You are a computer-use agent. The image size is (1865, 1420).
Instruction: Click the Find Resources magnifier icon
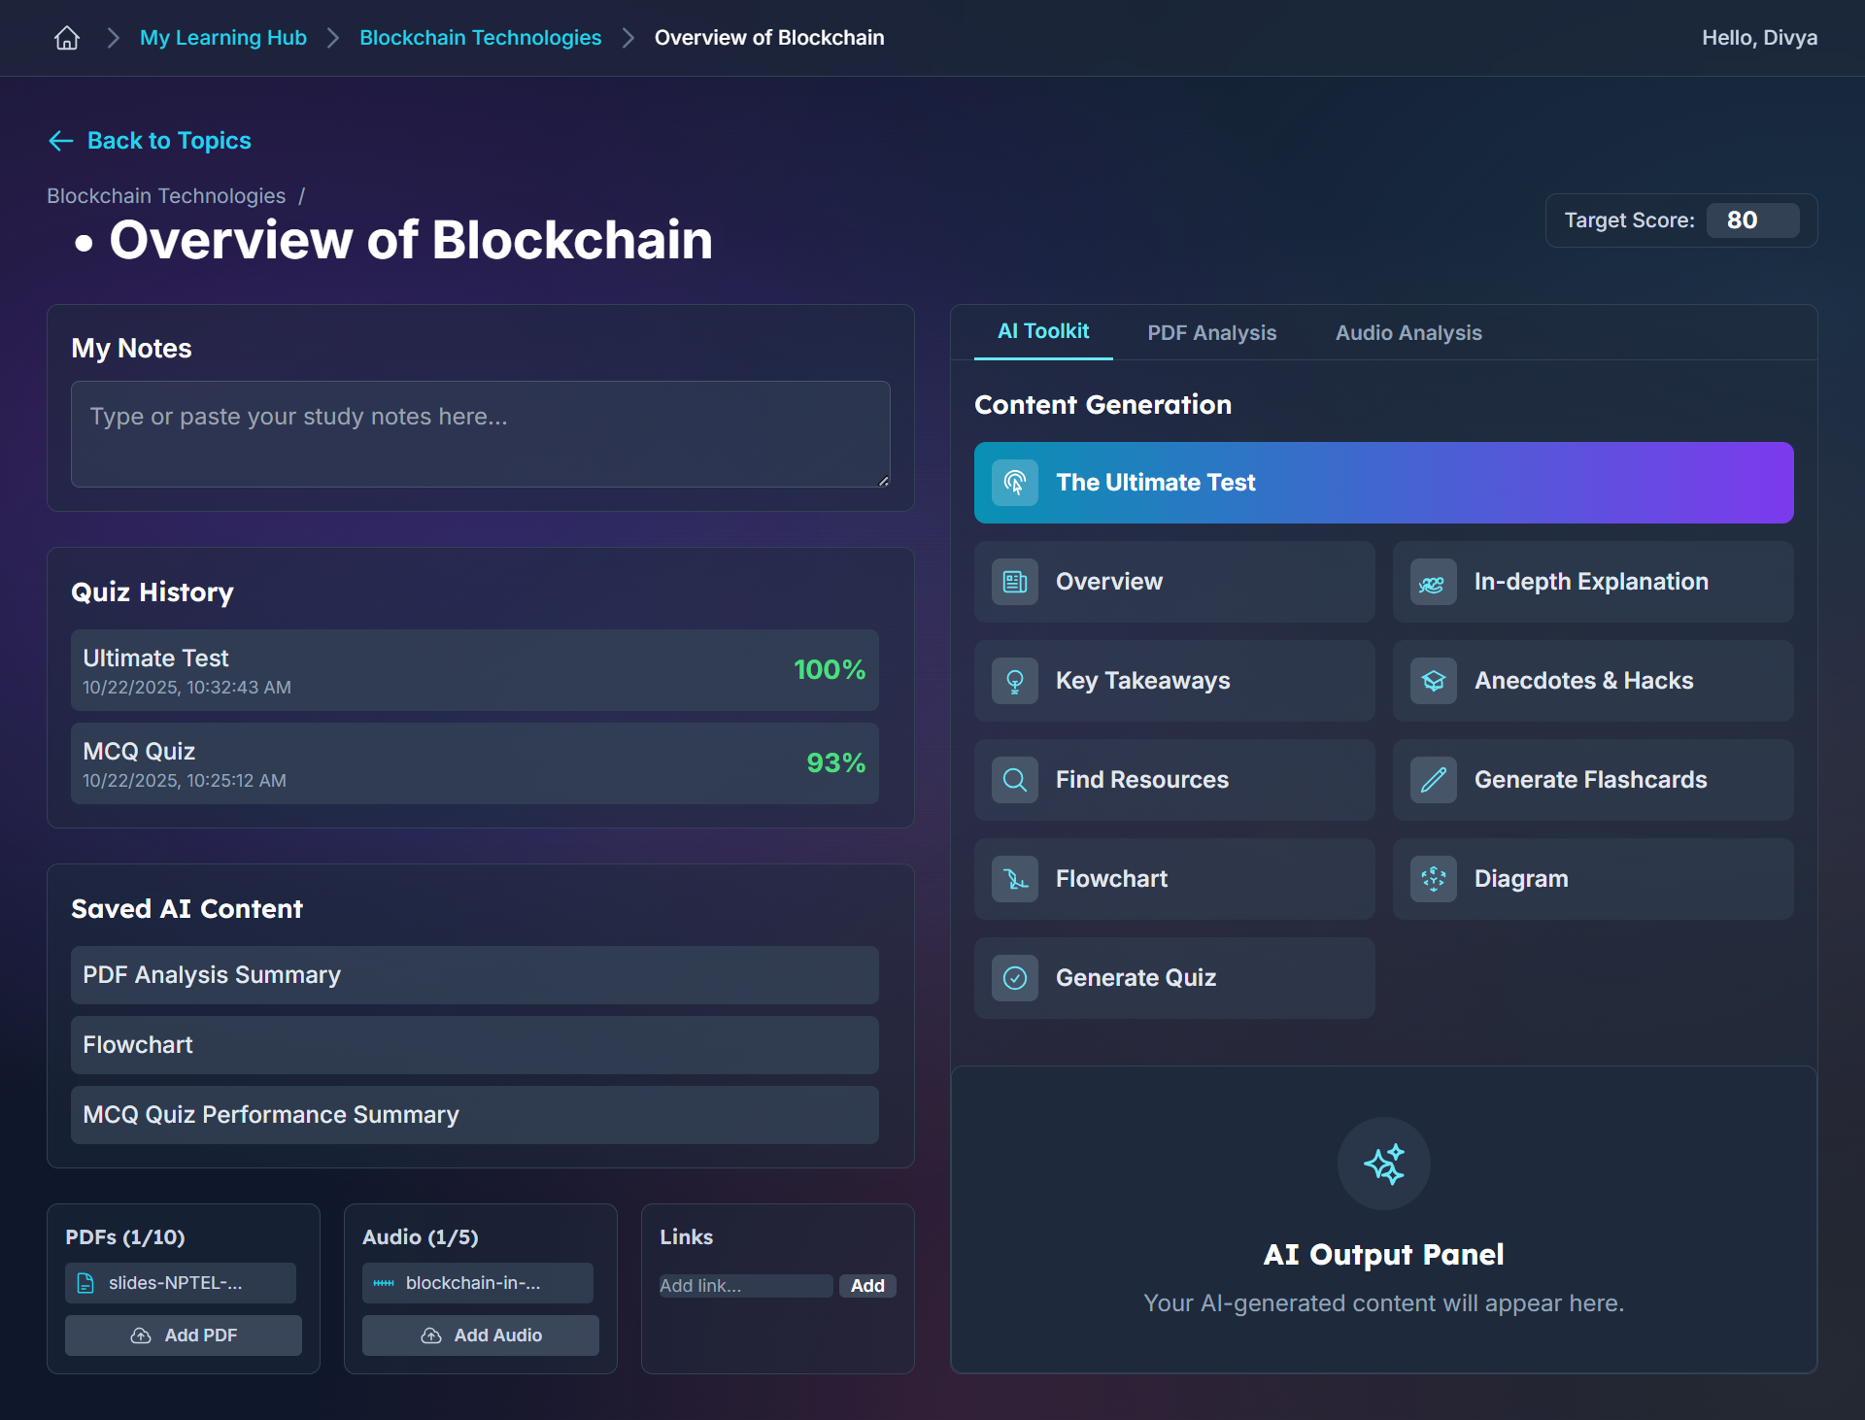pos(1014,780)
